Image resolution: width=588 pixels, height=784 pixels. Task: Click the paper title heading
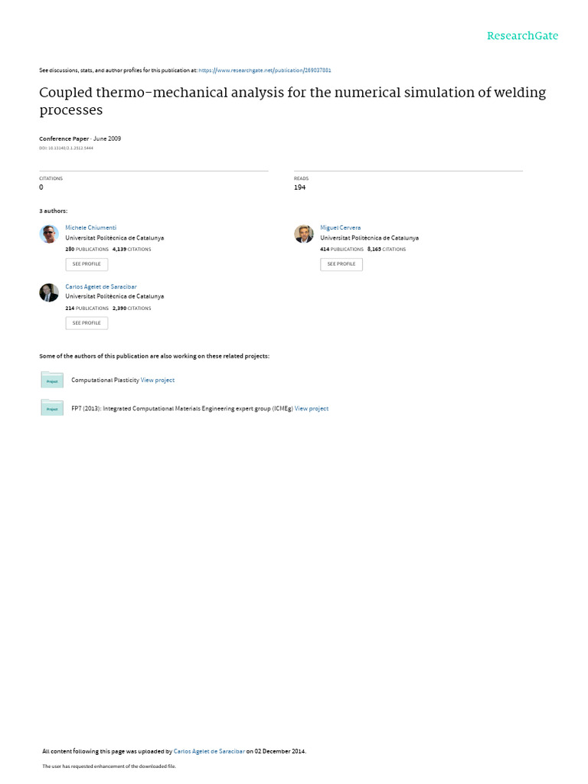click(292, 101)
